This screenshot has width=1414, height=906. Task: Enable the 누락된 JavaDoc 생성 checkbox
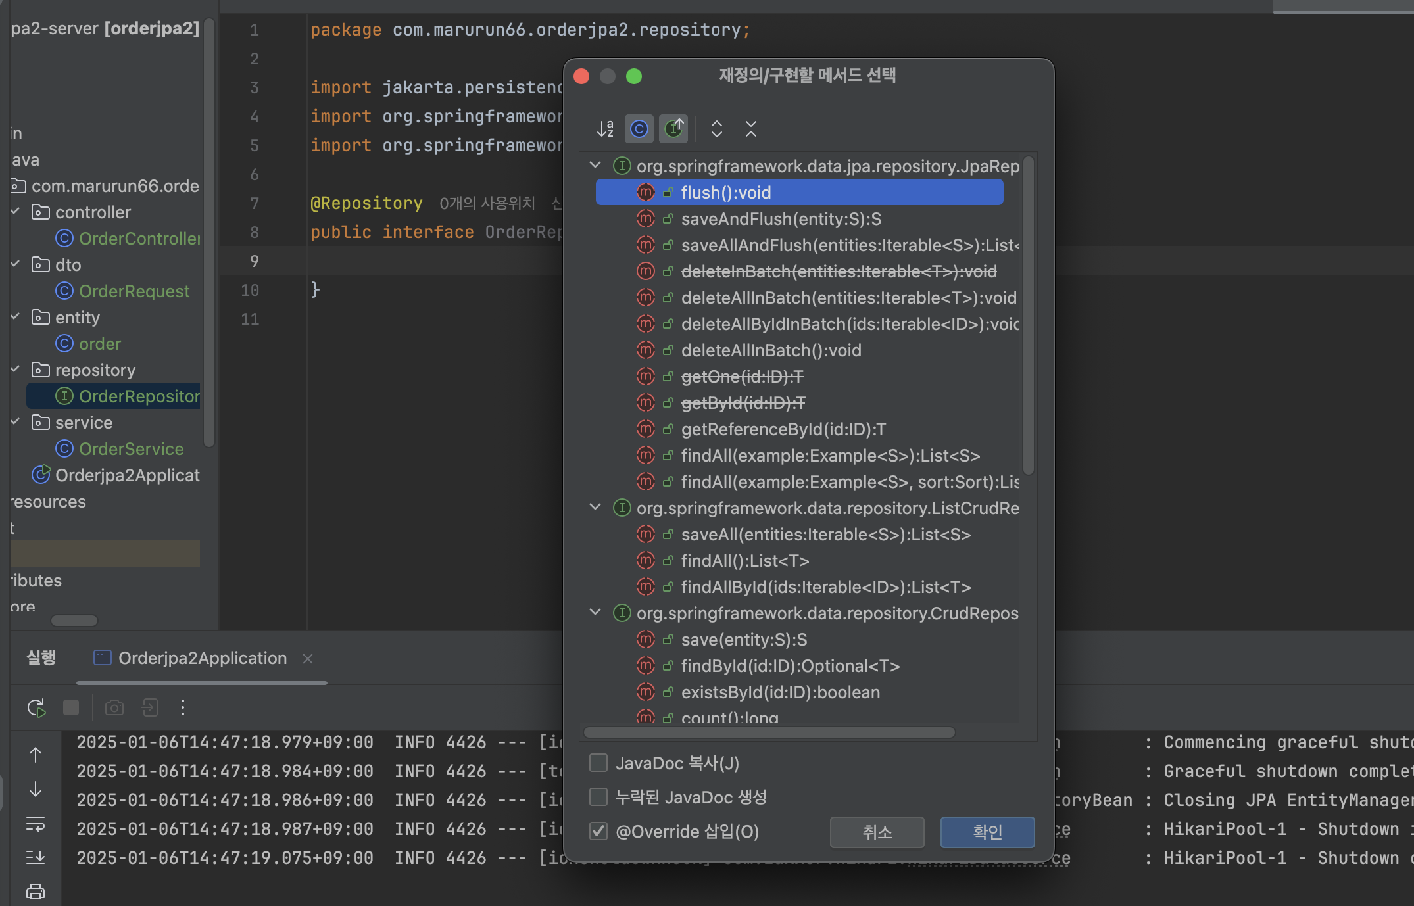pyautogui.click(x=598, y=797)
